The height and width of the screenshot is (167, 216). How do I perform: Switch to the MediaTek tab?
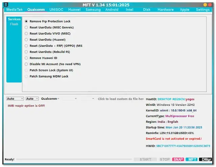point(15,9)
